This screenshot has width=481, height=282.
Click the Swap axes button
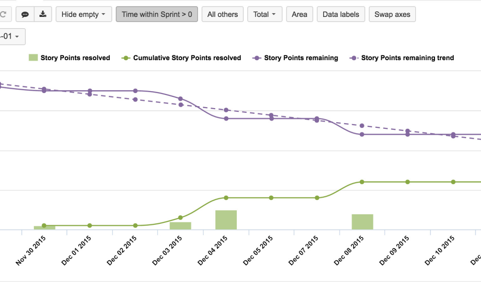click(392, 14)
